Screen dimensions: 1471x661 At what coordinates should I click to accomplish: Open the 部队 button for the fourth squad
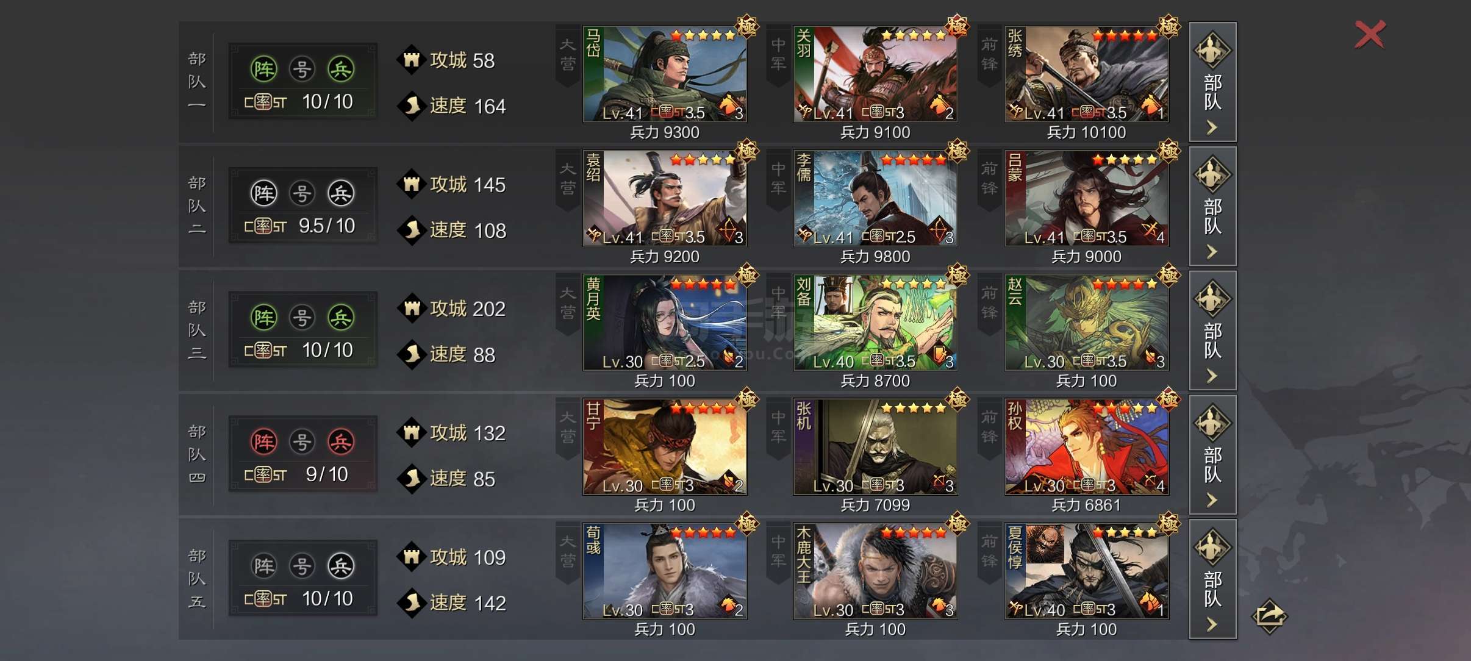pyautogui.click(x=1212, y=455)
